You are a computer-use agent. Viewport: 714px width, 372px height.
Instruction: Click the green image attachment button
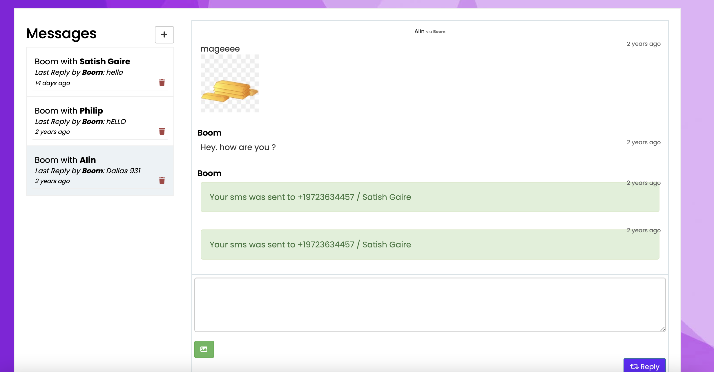tap(204, 349)
